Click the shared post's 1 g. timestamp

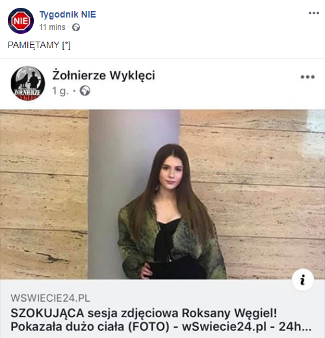pos(60,91)
